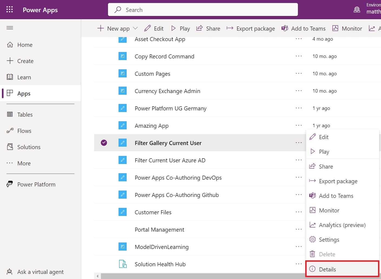Choose Settings in the context menu

tap(329, 239)
